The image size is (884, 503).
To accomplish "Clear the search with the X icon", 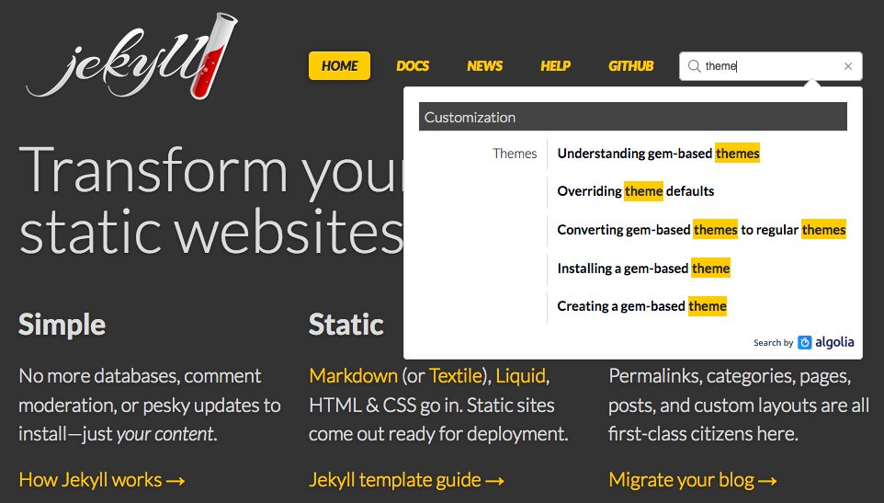I will click(x=848, y=66).
